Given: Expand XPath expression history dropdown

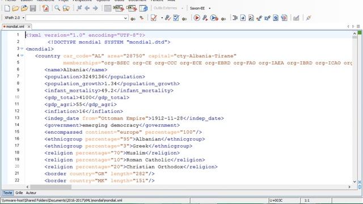Looking at the screenshot, I should (x=125, y=18).
